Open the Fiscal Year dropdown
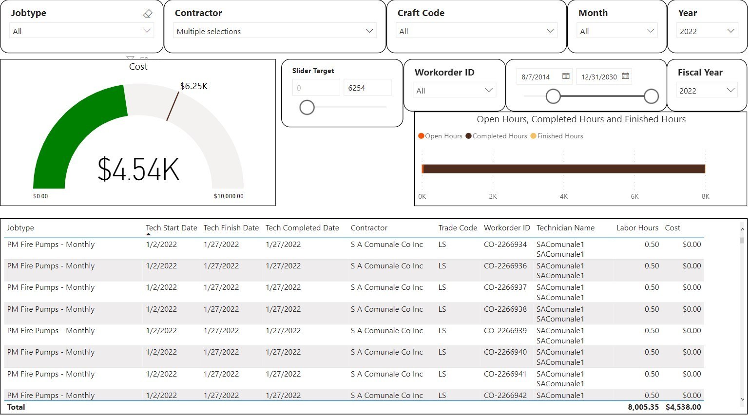This screenshot has width=750, height=416. click(730, 90)
